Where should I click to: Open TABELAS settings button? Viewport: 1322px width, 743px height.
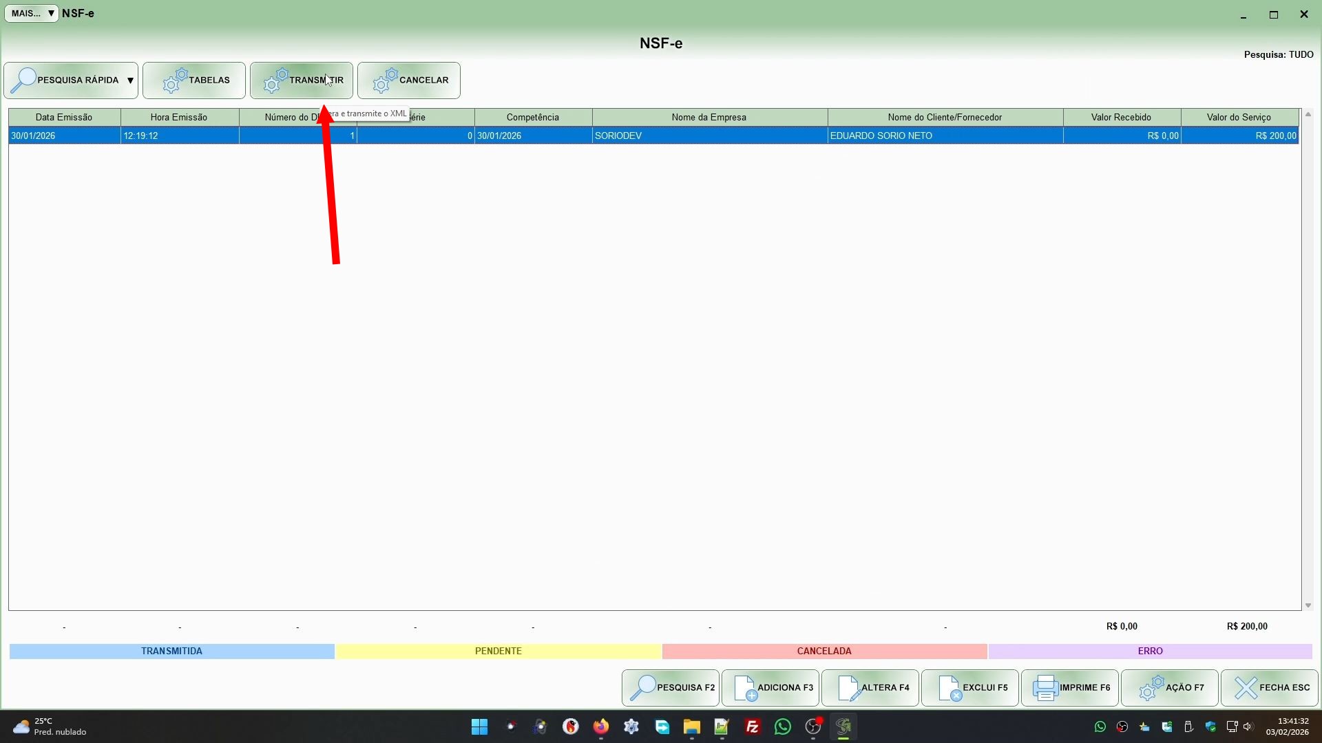pos(194,80)
